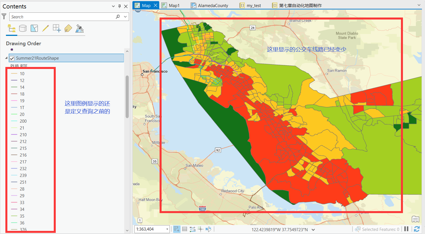The width and height of the screenshot is (425, 234).
Task: Close the Contents pane
Action: coord(126,6)
